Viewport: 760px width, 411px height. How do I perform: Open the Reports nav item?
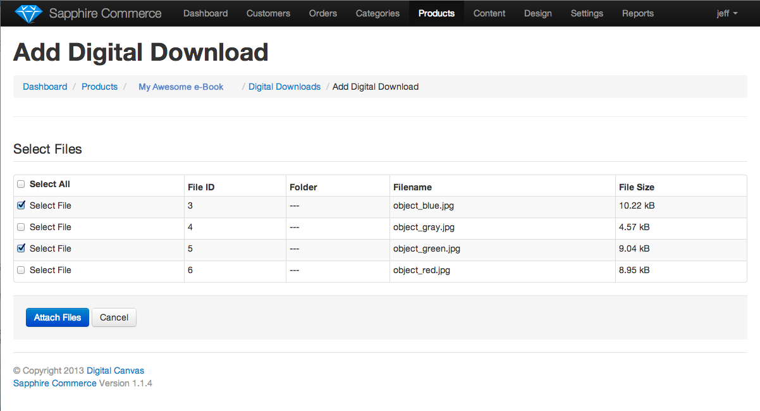pos(638,13)
